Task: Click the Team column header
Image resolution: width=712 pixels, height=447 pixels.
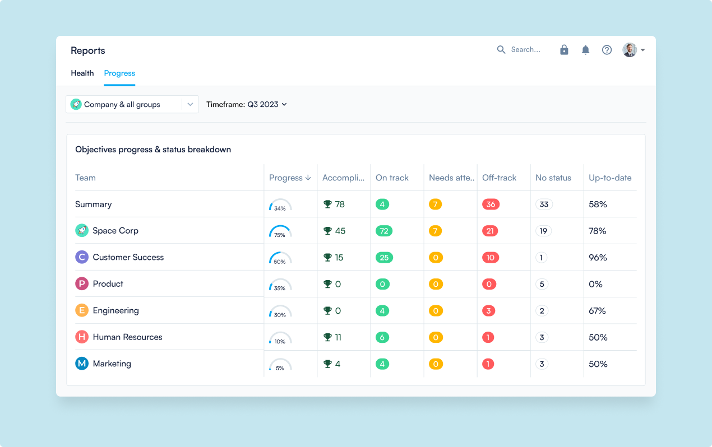Action: pos(85,178)
